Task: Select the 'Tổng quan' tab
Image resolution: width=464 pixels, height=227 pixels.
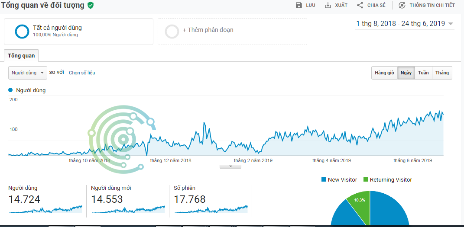Action: (x=21, y=55)
